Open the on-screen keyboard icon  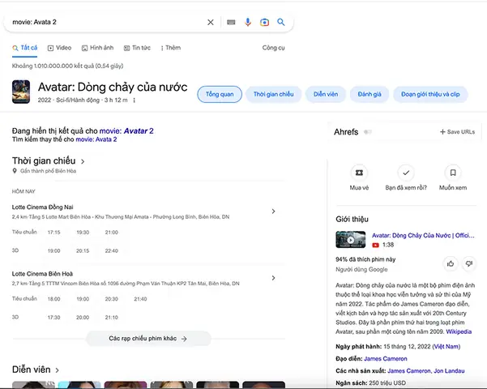click(x=231, y=22)
